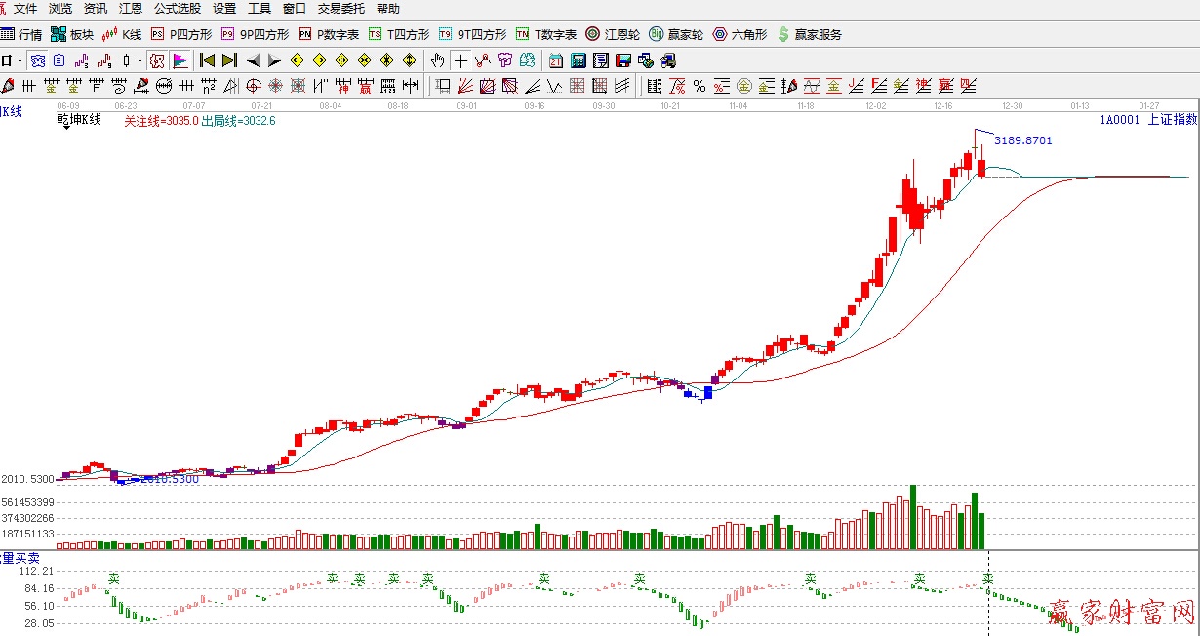The height and width of the screenshot is (636, 1200).
Task: Open the calendar icon in toolbar
Action: tap(556, 60)
